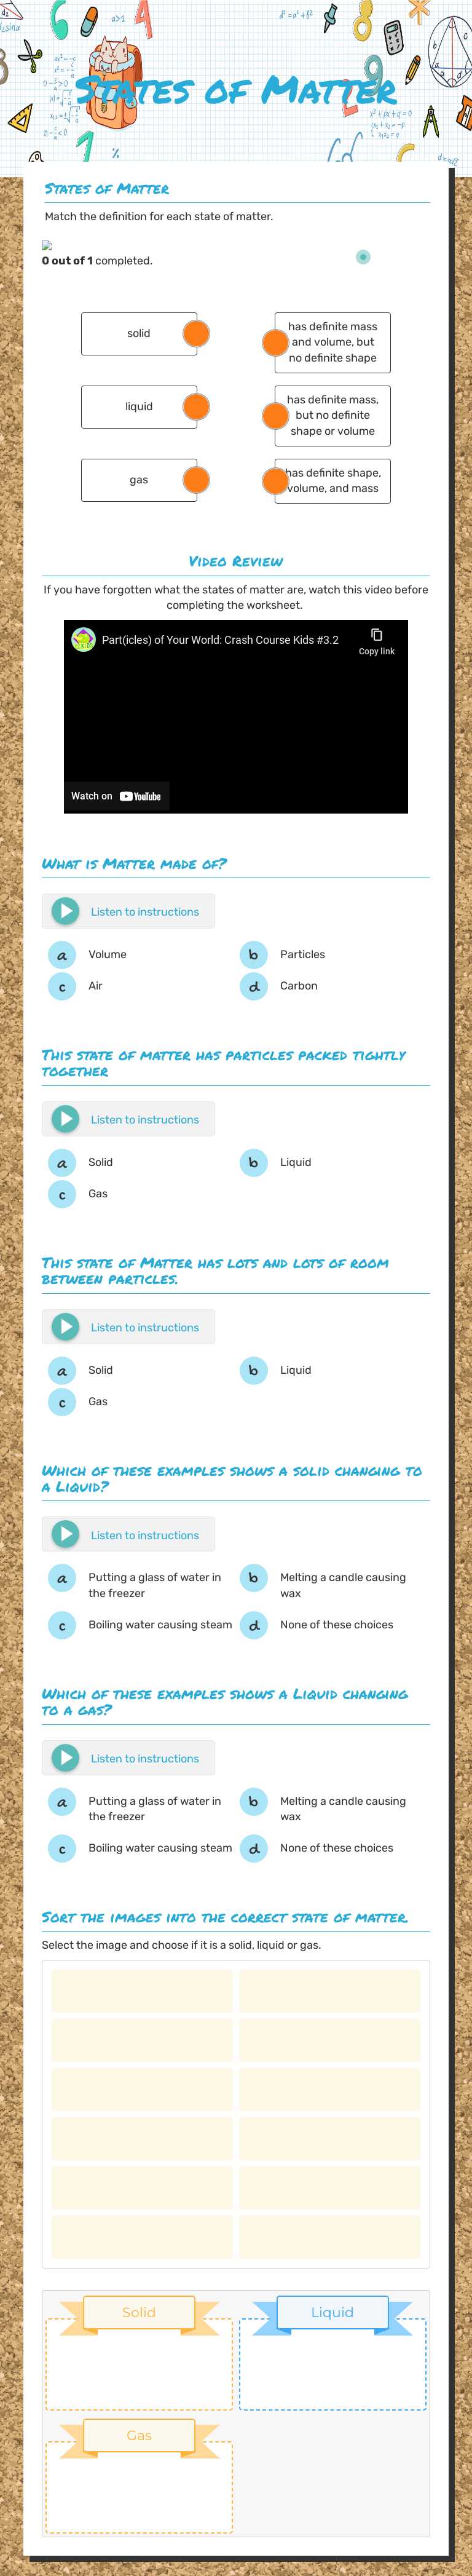This screenshot has width=472, height=2576.
Task: Click "Watch on YouTube" button
Action: click(115, 796)
